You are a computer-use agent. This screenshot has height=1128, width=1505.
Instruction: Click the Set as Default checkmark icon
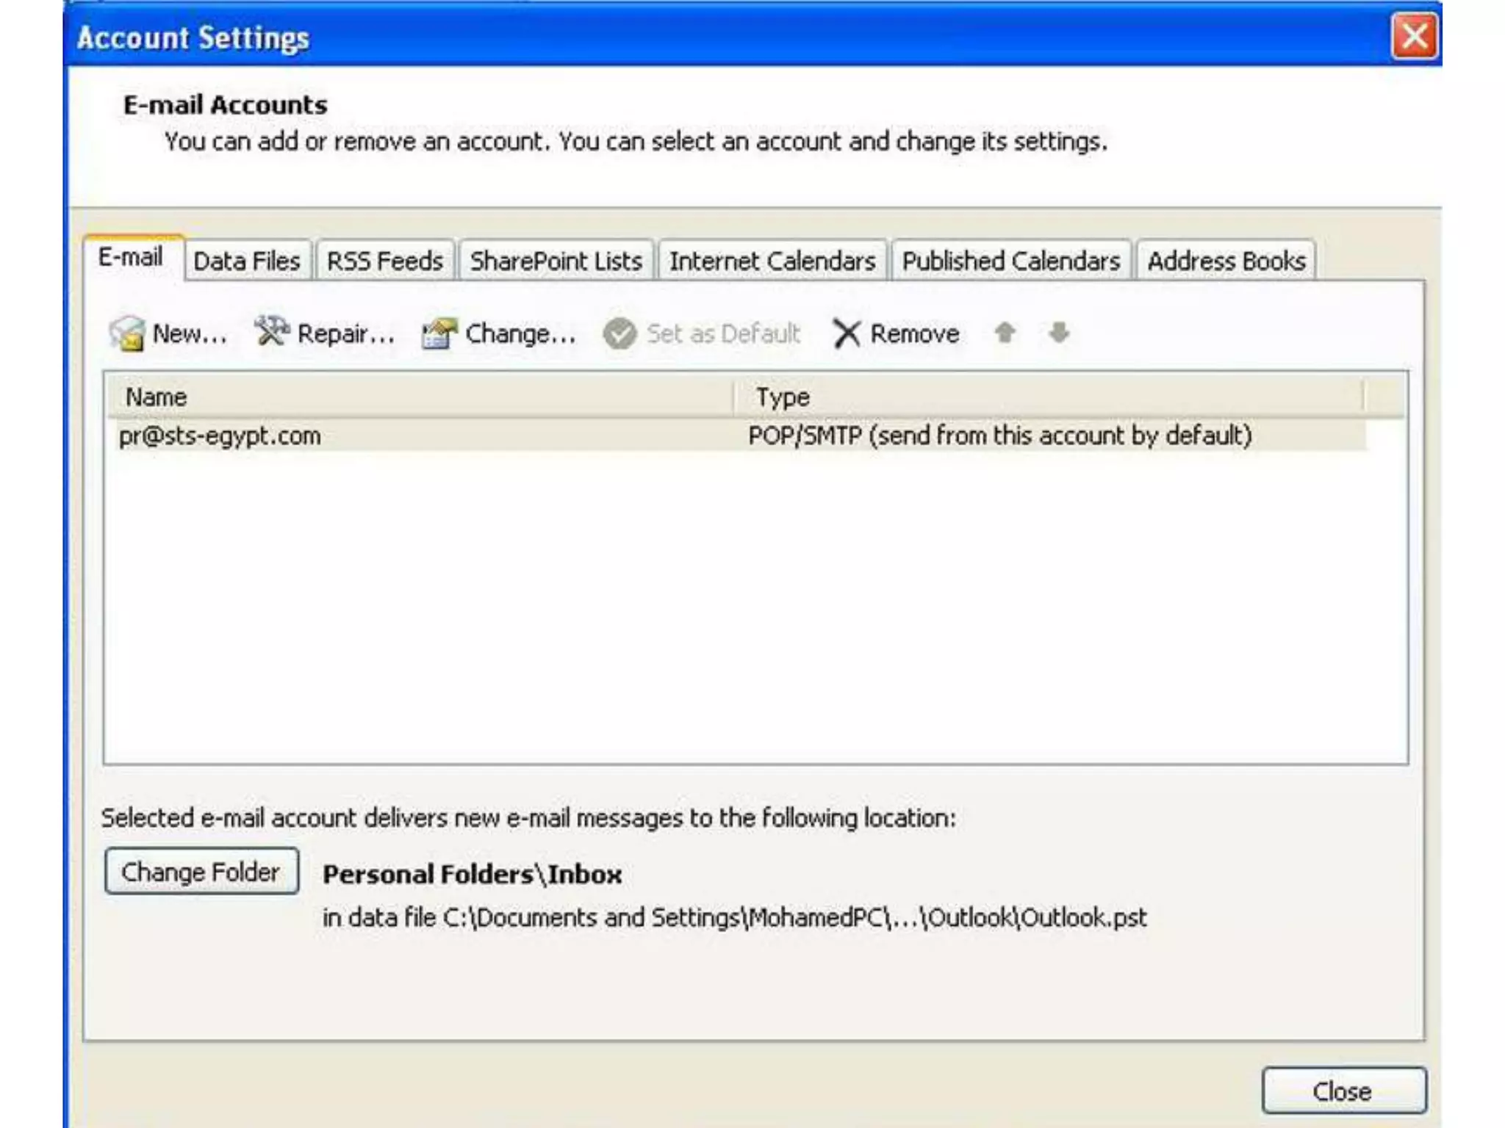tap(619, 334)
